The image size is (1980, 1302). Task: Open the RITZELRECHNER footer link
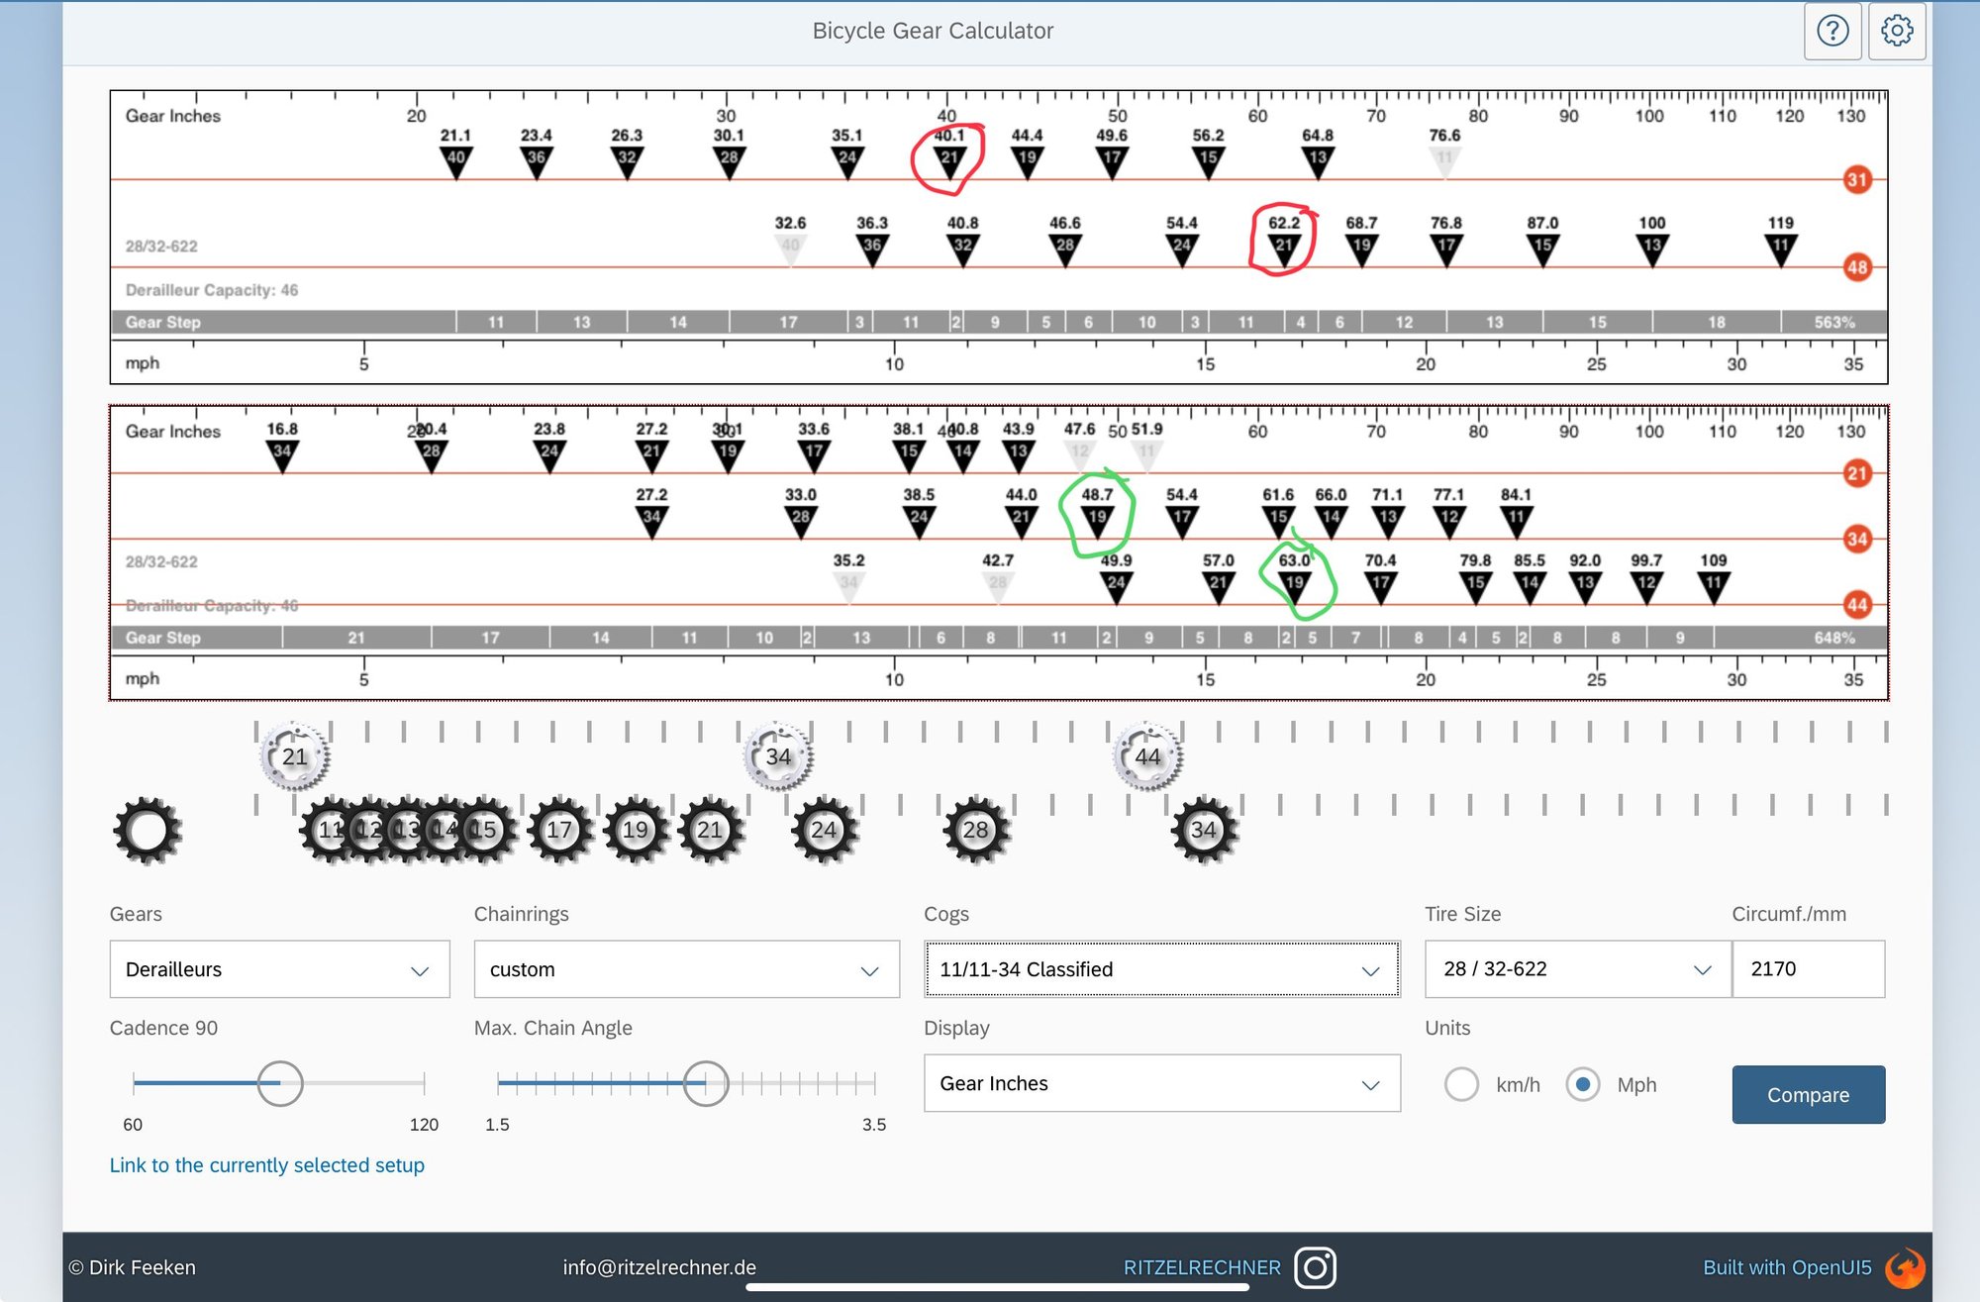pos(1201,1267)
